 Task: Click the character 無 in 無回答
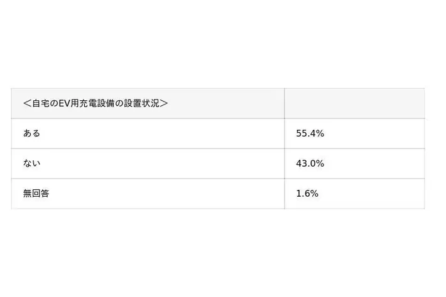pyautogui.click(x=27, y=193)
